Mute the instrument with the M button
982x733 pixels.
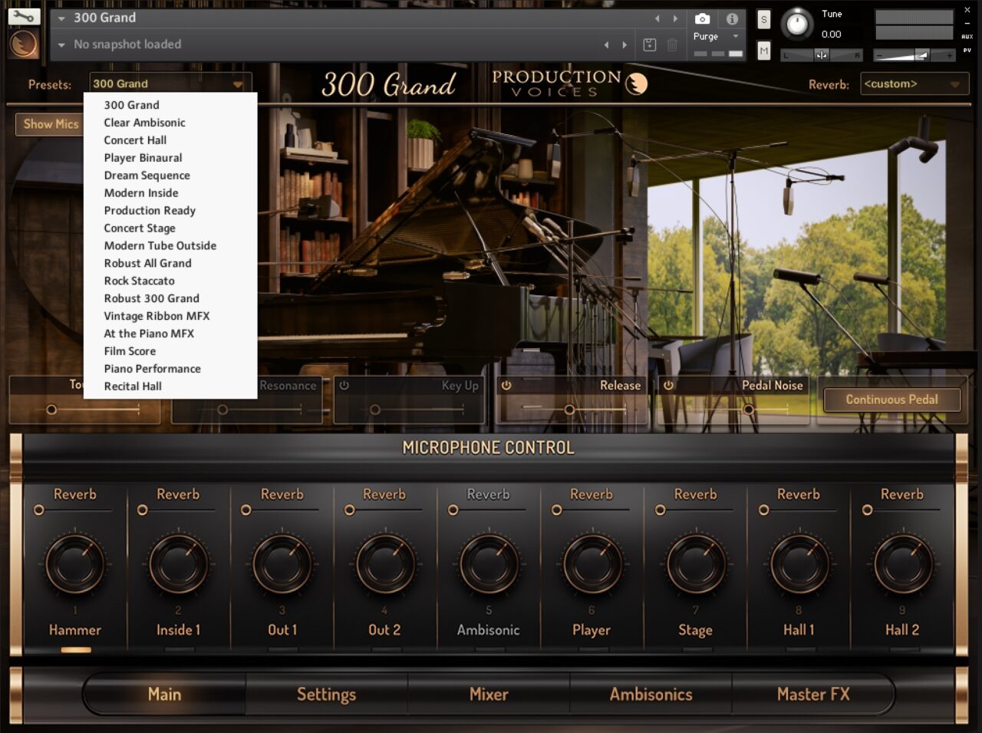[x=763, y=51]
